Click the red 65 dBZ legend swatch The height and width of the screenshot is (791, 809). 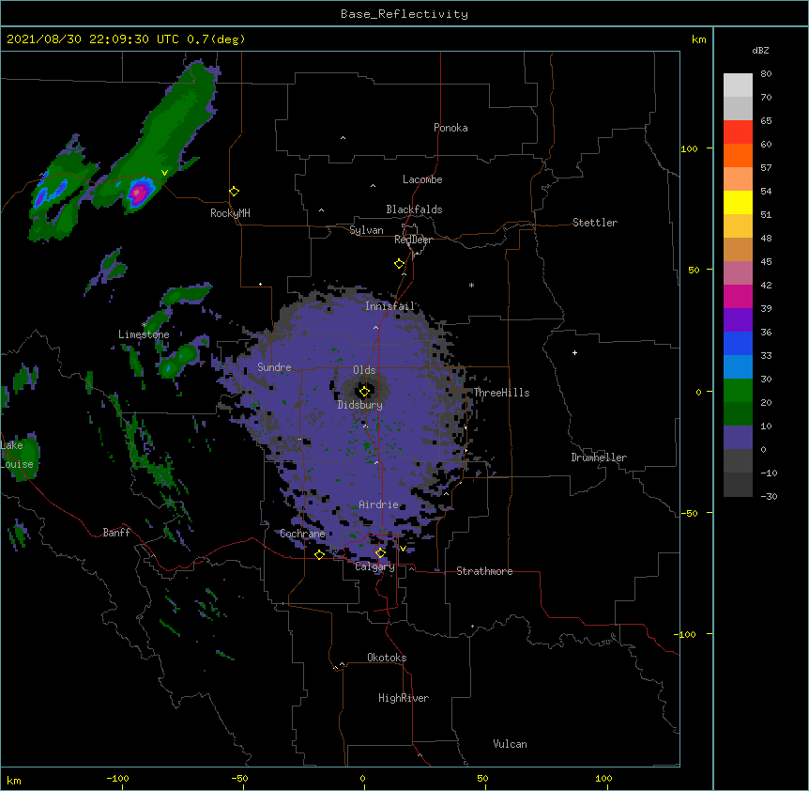click(x=738, y=132)
